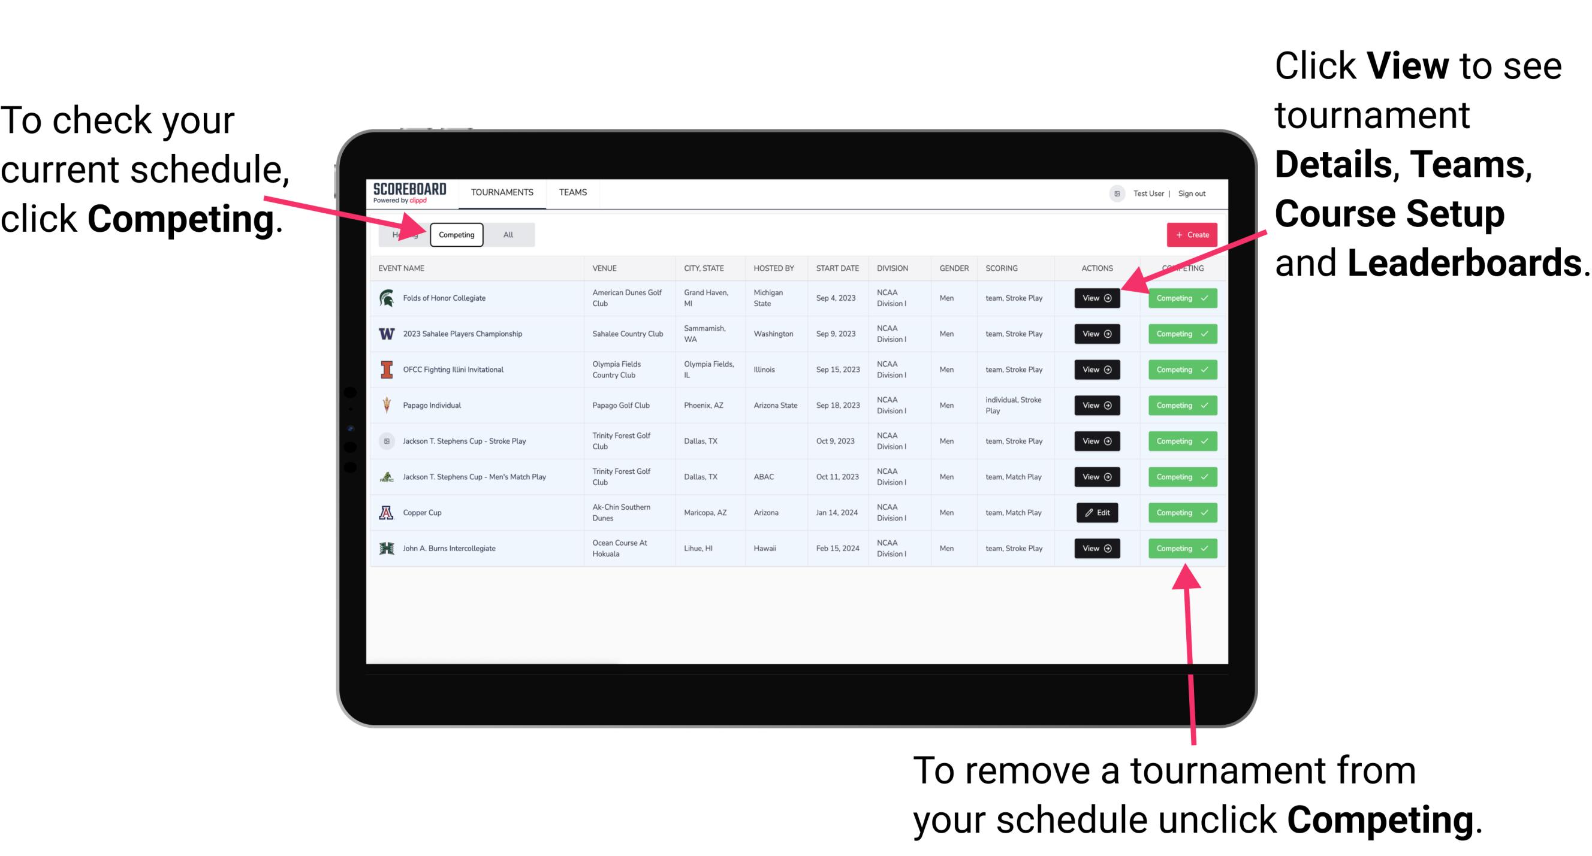This screenshot has width=1592, height=856.
Task: Click the plus Create button
Action: pyautogui.click(x=1192, y=234)
